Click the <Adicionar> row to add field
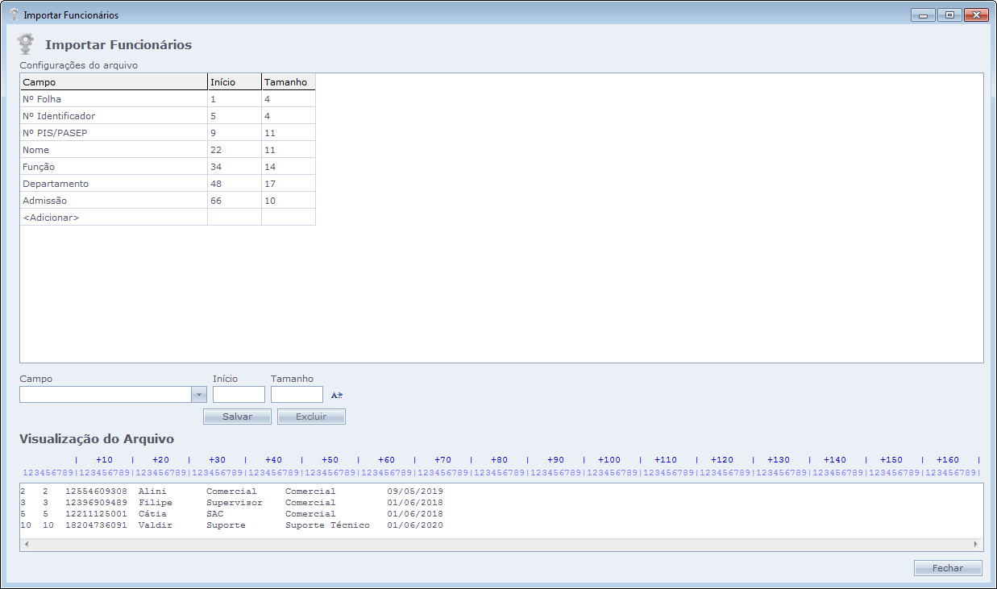 [x=113, y=218]
